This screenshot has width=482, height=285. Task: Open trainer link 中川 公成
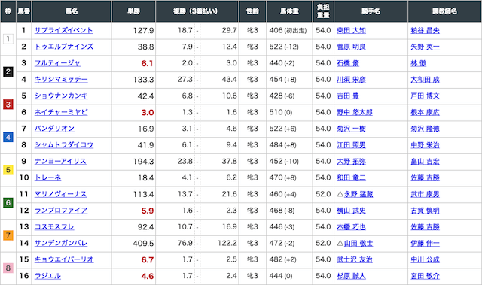[425, 259]
